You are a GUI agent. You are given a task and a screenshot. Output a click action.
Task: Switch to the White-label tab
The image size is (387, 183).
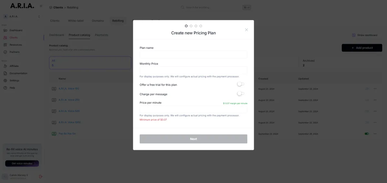(76, 21)
